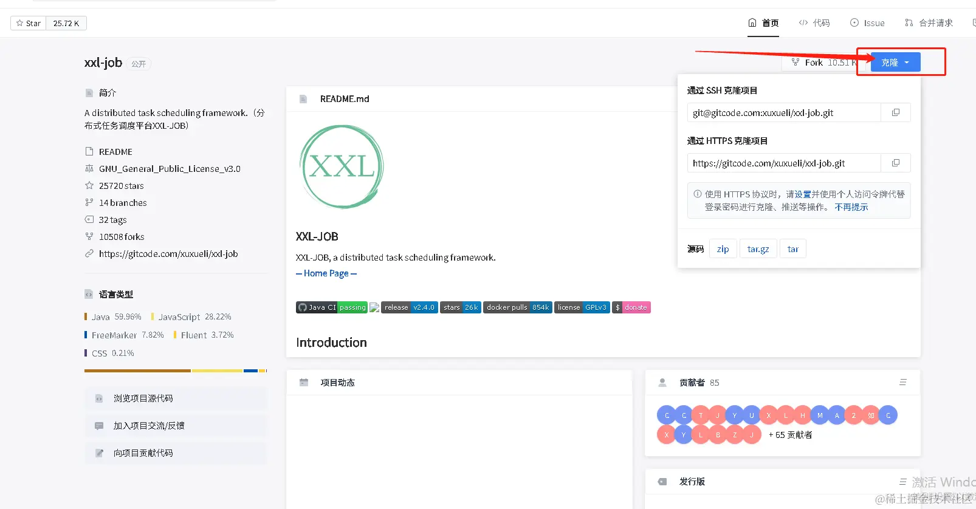
Task: Click the contributor avatar labeled H
Action: pyautogui.click(x=803, y=415)
